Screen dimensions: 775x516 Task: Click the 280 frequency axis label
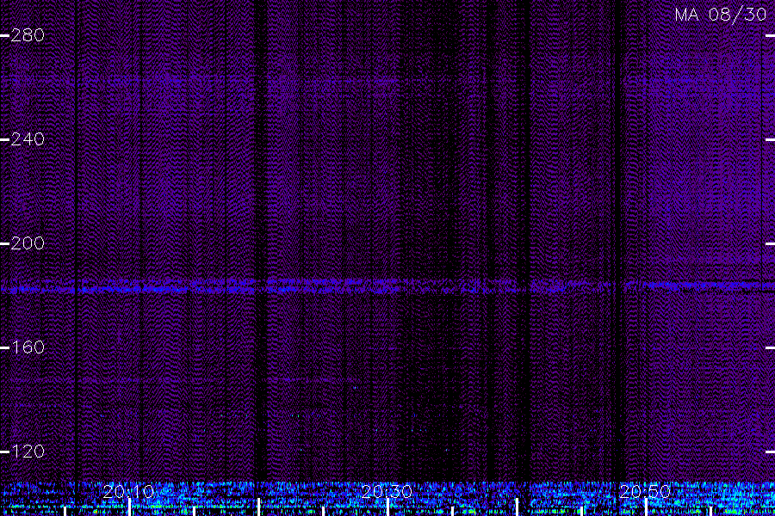[28, 35]
